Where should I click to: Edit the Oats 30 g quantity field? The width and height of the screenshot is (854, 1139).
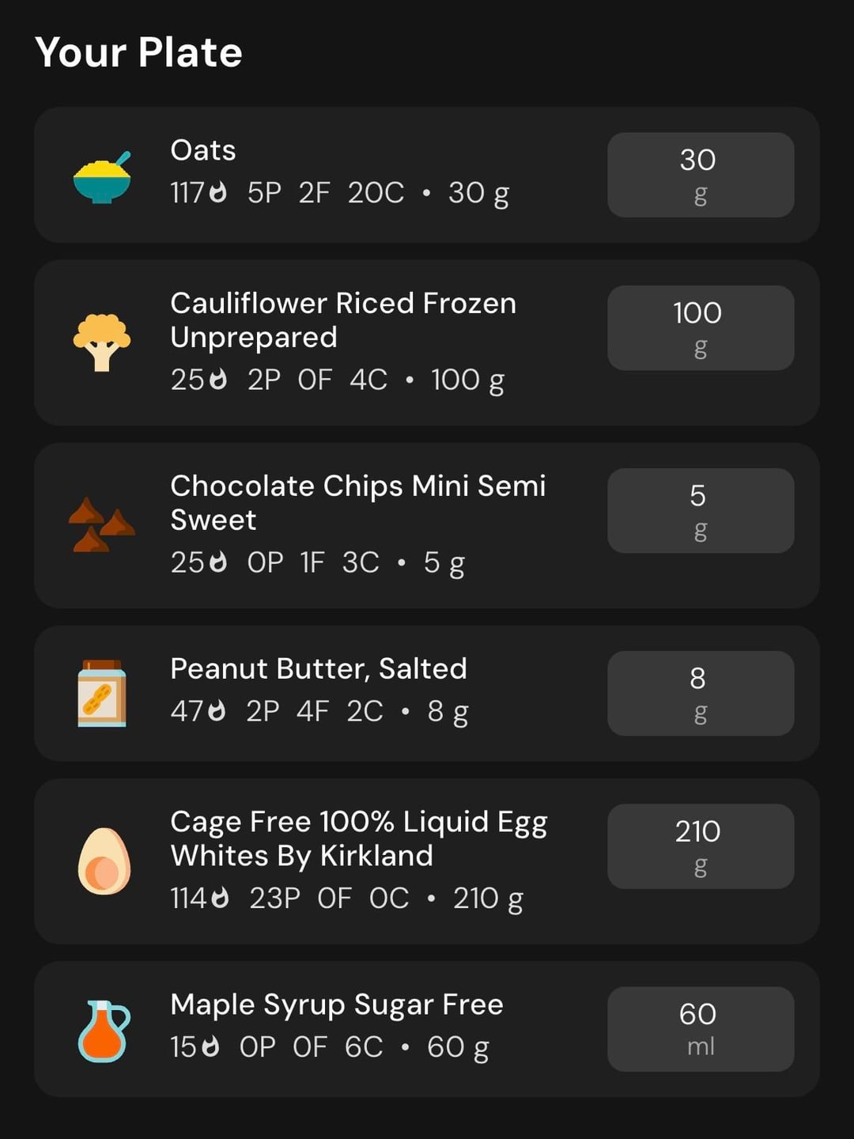coord(700,175)
